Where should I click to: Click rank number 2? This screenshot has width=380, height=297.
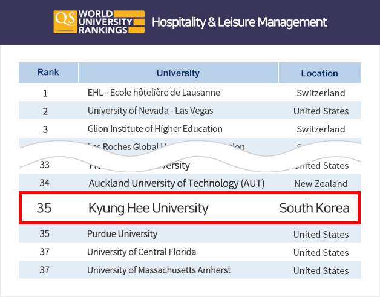tap(45, 111)
